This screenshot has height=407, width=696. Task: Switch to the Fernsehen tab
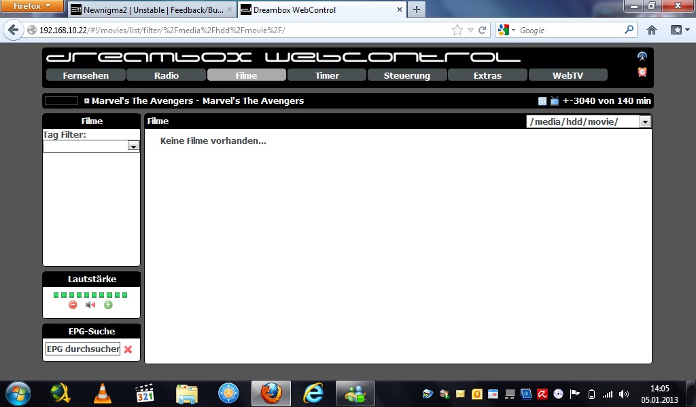[x=86, y=75]
